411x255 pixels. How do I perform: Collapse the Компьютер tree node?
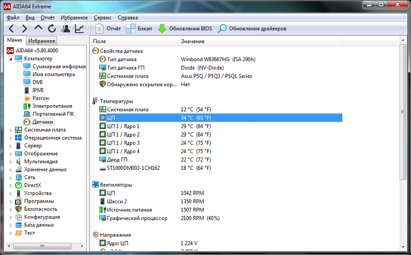[x=10, y=59]
